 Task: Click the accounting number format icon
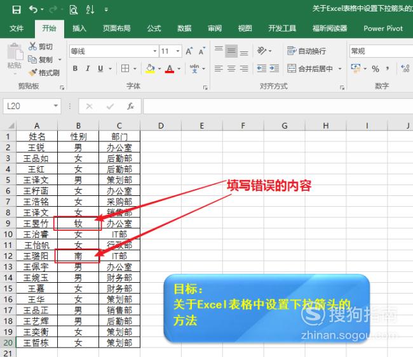pos(356,68)
